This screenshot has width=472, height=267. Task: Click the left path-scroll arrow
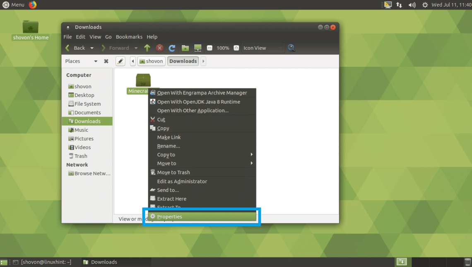pos(133,61)
